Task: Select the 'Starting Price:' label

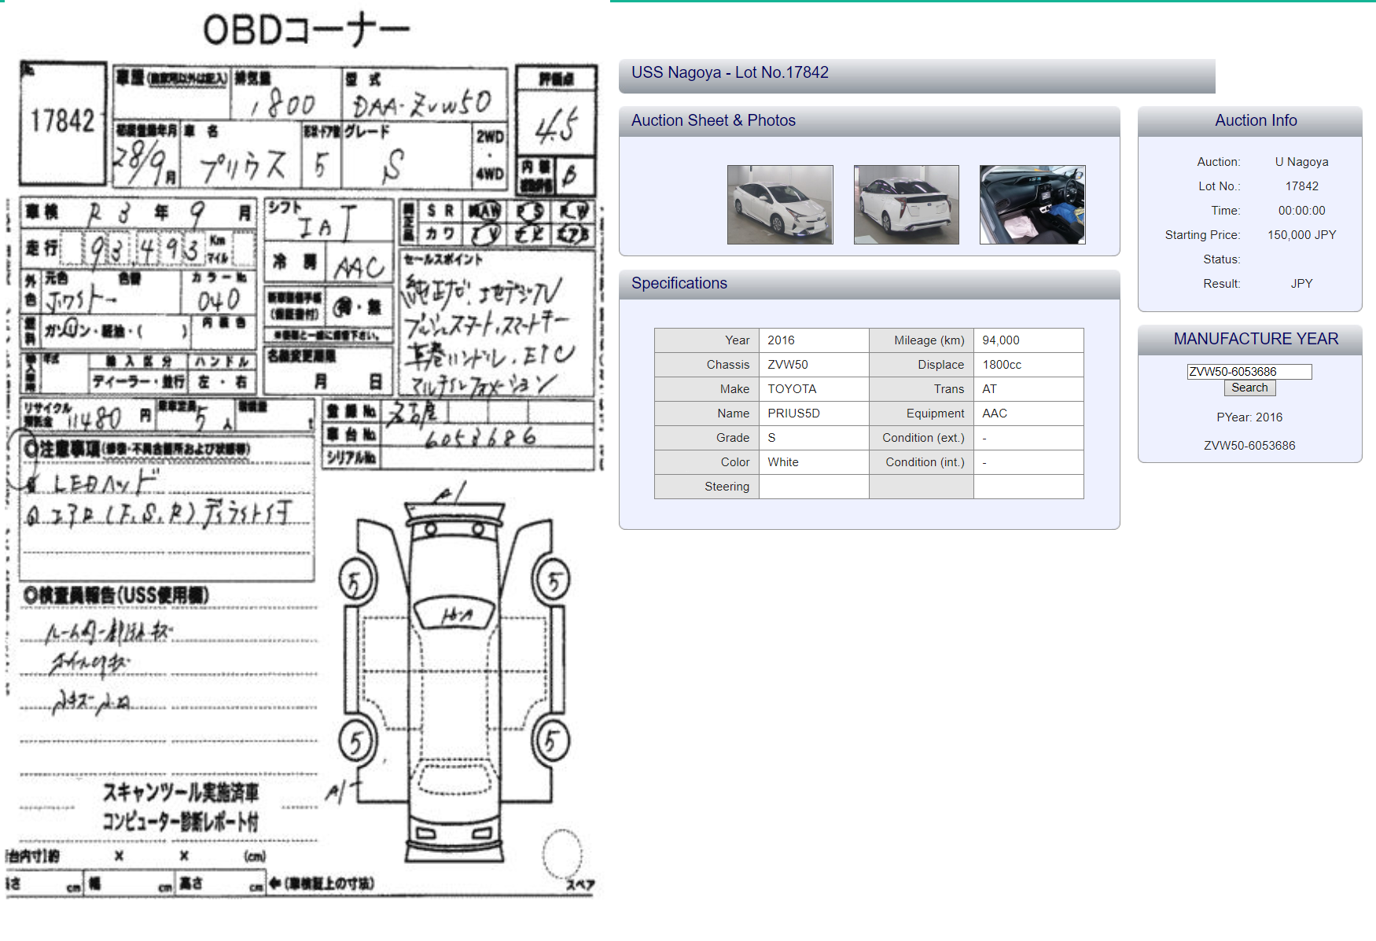Action: tap(1202, 235)
